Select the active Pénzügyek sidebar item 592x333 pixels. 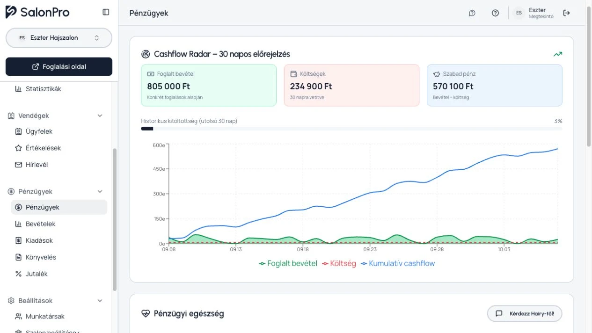coord(59,207)
